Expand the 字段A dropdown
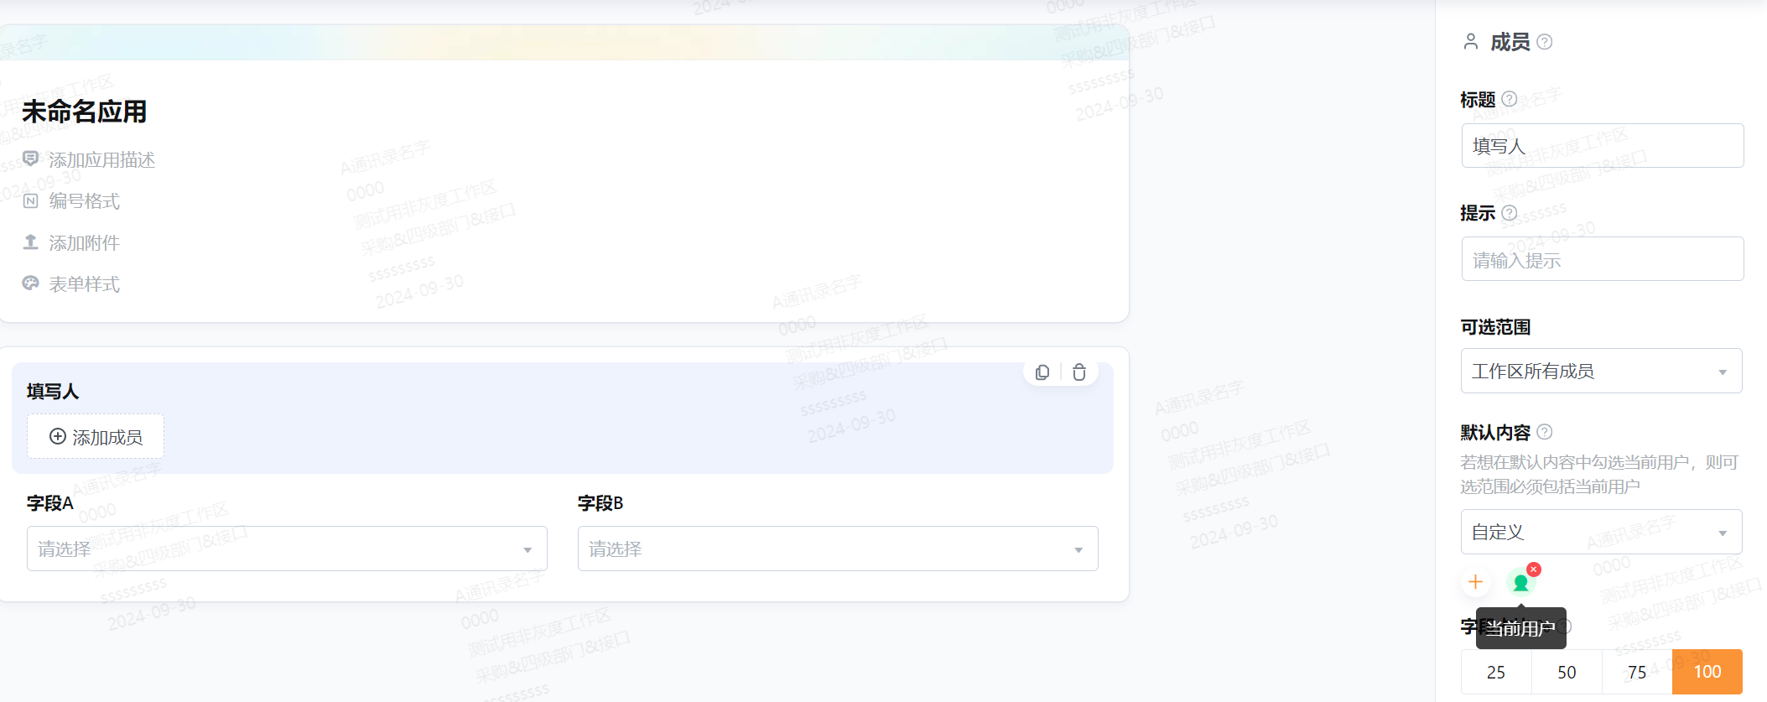The width and height of the screenshot is (1767, 702). pos(287,549)
